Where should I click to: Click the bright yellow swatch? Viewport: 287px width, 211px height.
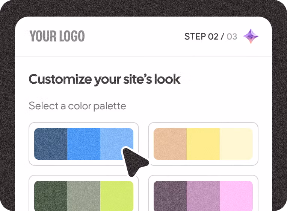point(203,144)
